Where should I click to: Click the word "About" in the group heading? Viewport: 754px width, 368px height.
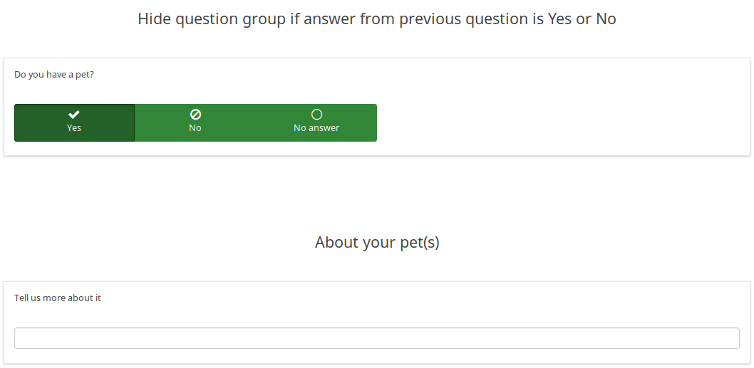(x=336, y=243)
